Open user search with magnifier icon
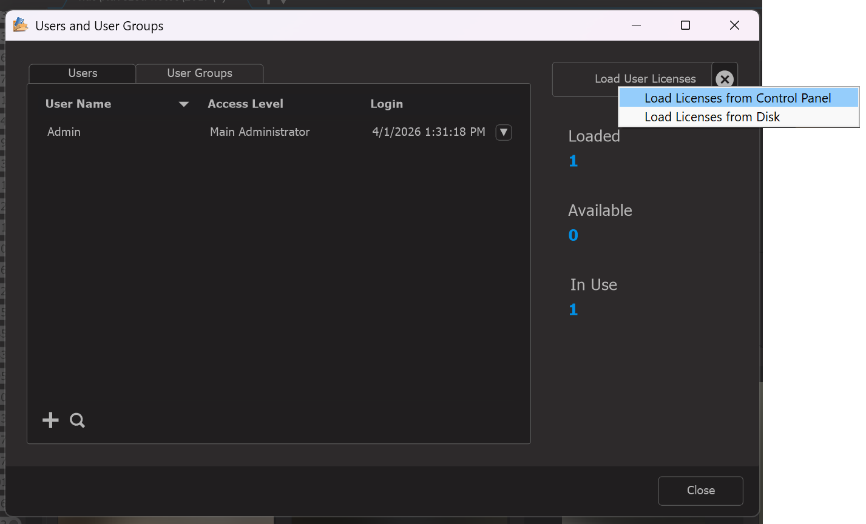This screenshot has width=866, height=524. click(x=77, y=420)
